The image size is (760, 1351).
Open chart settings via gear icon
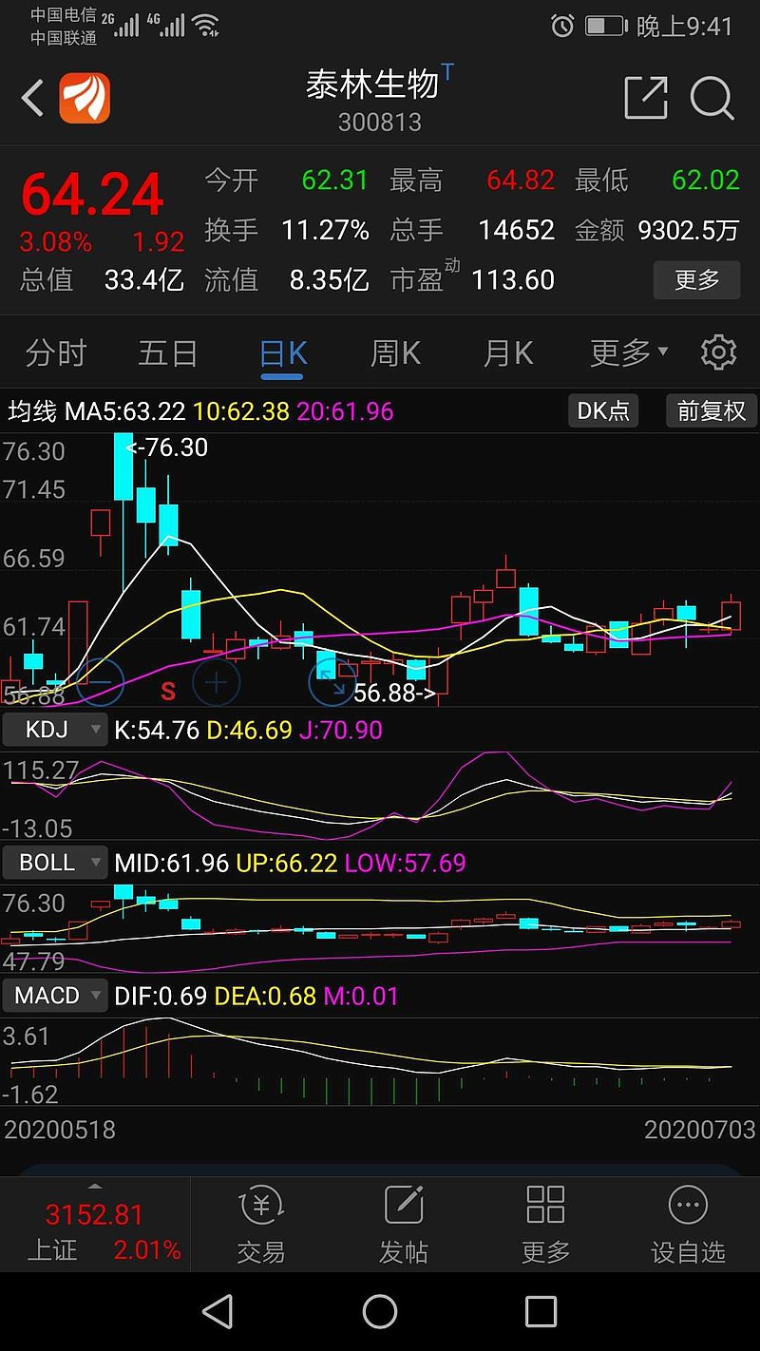pyautogui.click(x=718, y=352)
